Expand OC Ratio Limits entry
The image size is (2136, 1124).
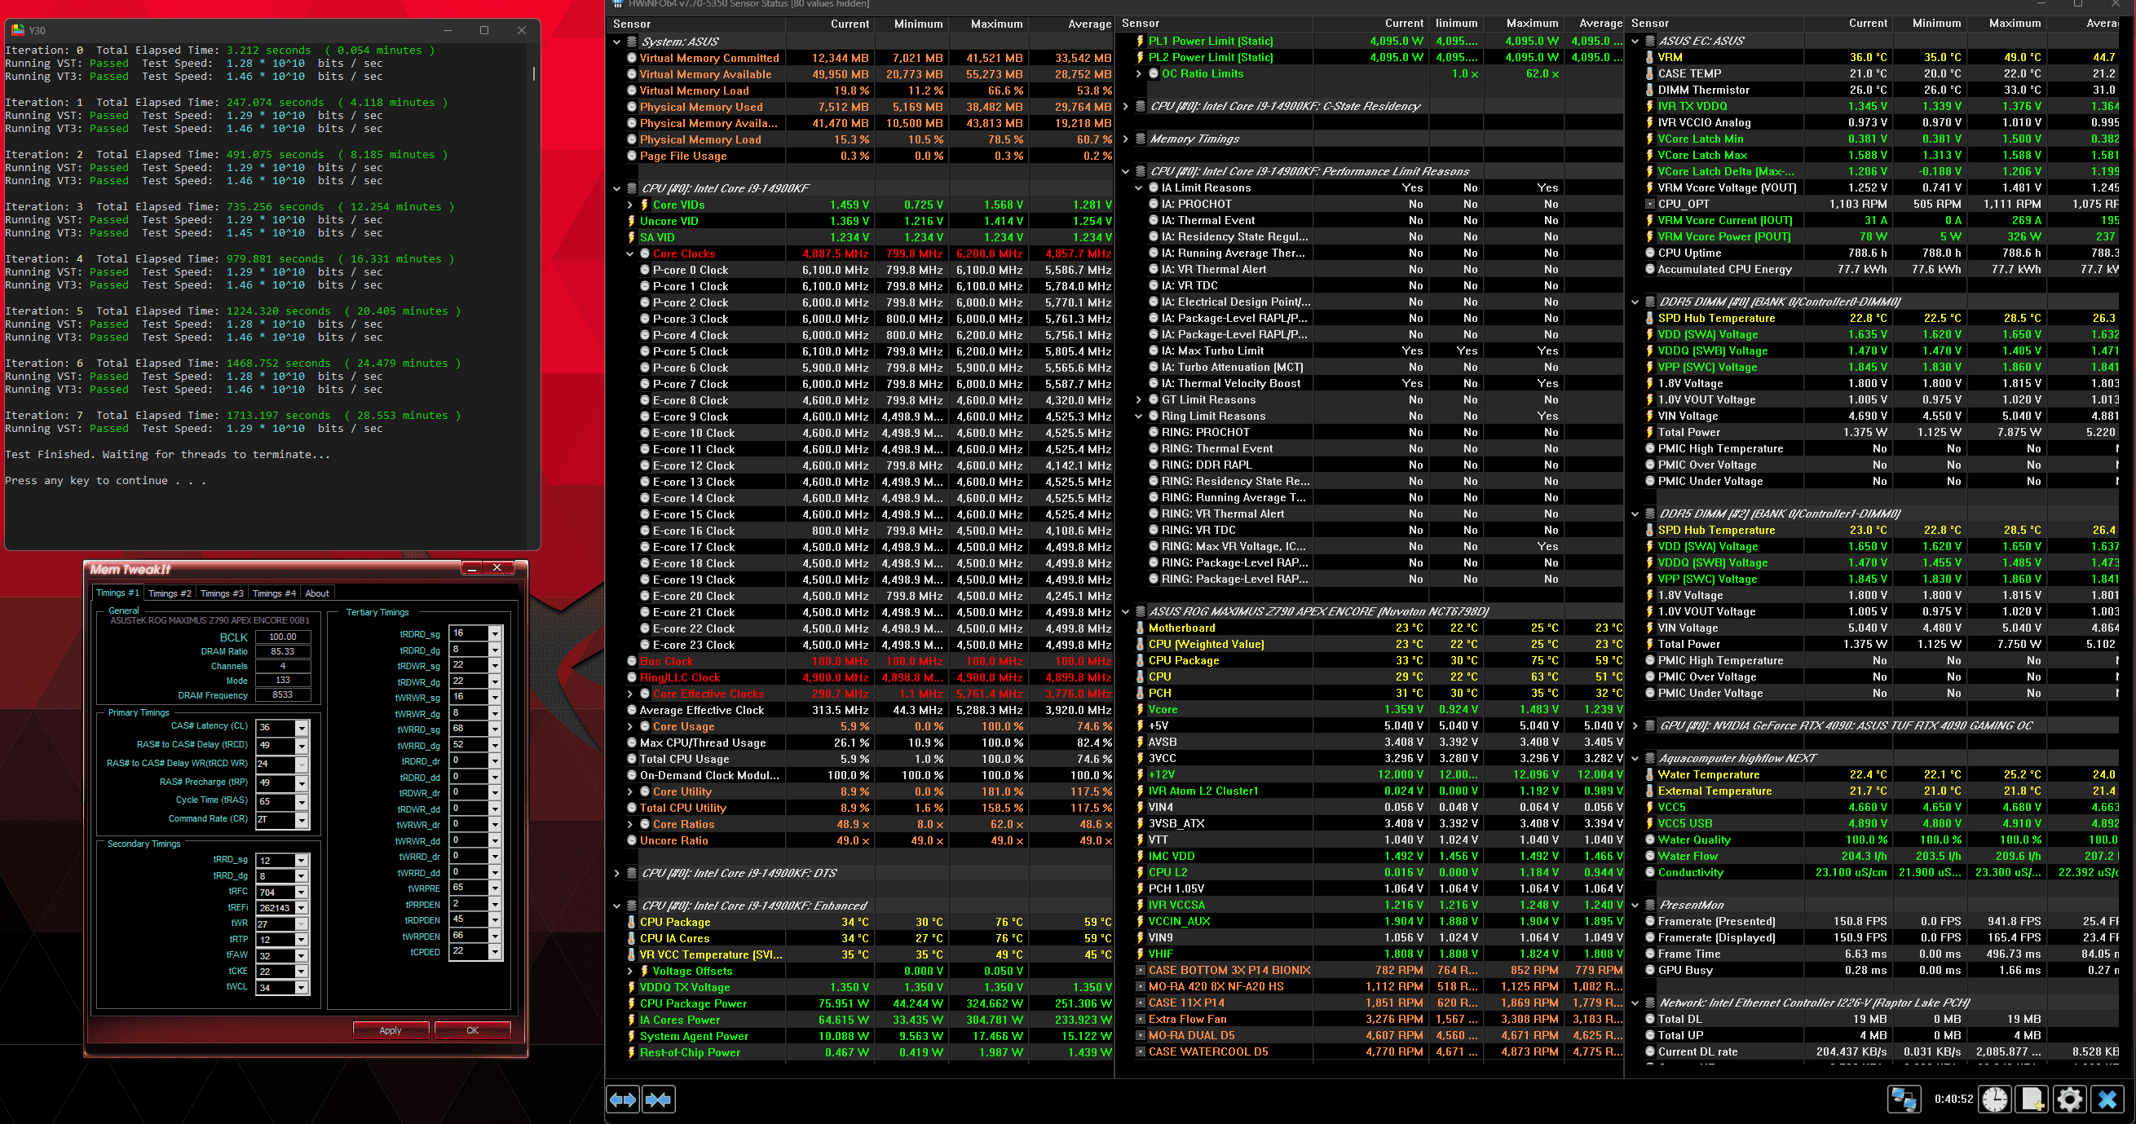[x=1139, y=74]
